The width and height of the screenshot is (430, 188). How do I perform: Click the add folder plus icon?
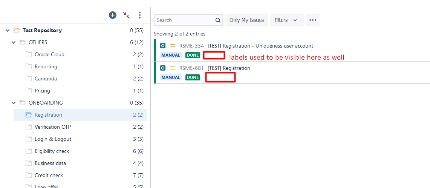113,15
